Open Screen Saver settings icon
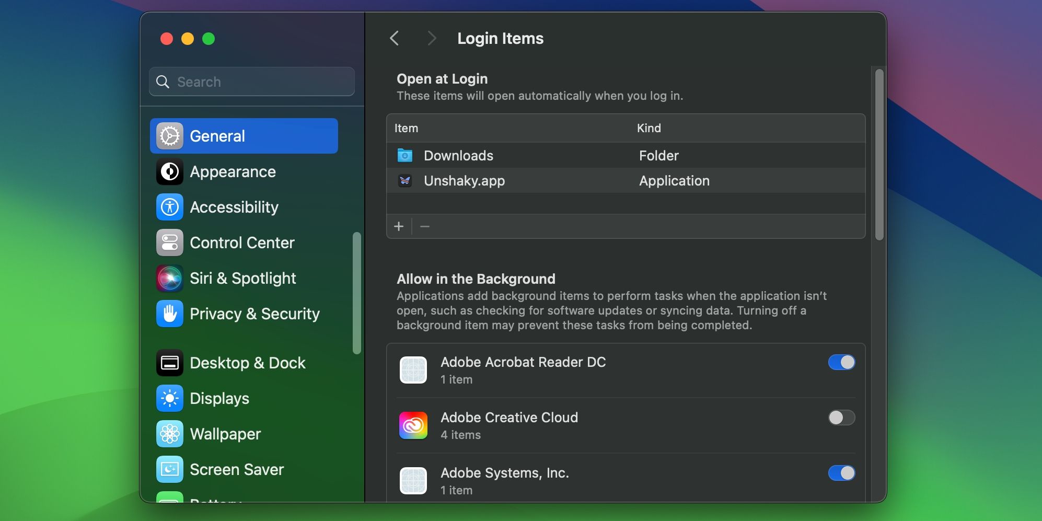Image resolution: width=1042 pixels, height=521 pixels. (169, 469)
